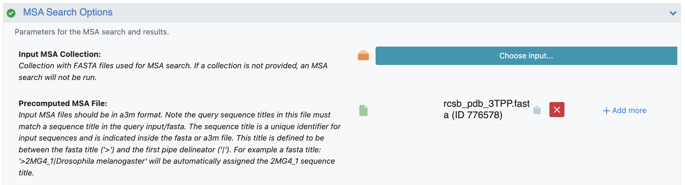
Task: Click the Input MSA Collection label
Action: pyautogui.click(x=60, y=54)
